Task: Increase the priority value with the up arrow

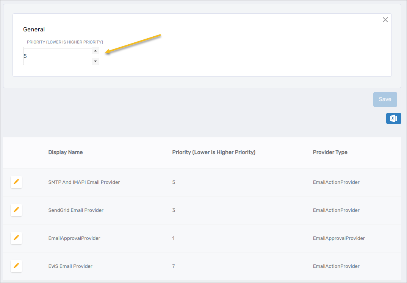Action: point(95,50)
